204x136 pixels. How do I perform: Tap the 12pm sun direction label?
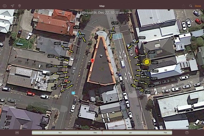(134, 44)
